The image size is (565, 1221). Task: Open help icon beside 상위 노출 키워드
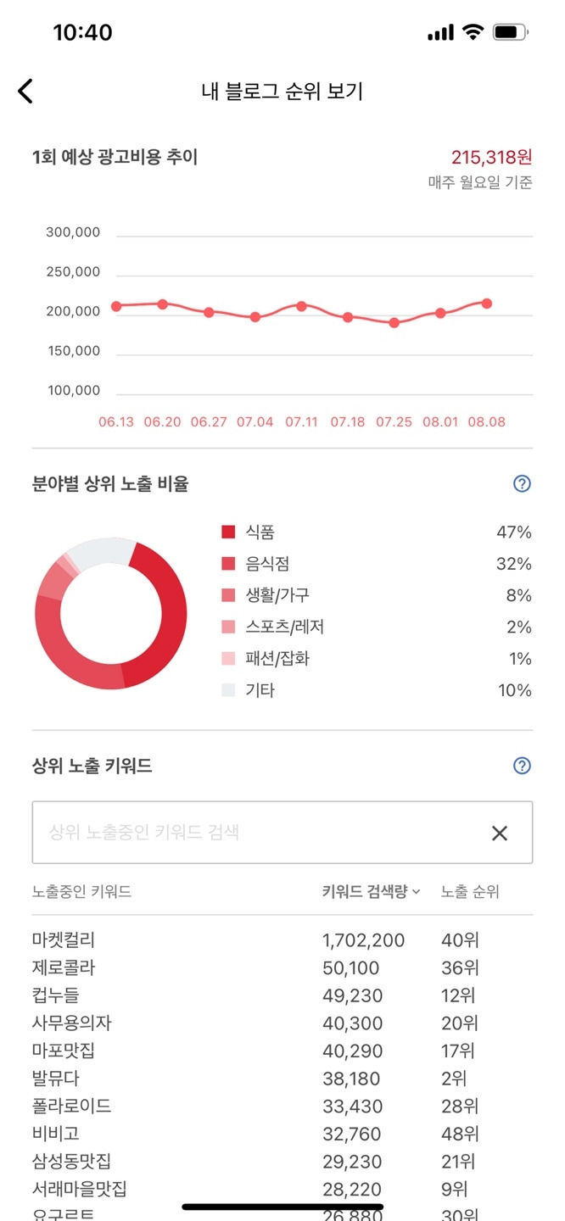(x=523, y=766)
